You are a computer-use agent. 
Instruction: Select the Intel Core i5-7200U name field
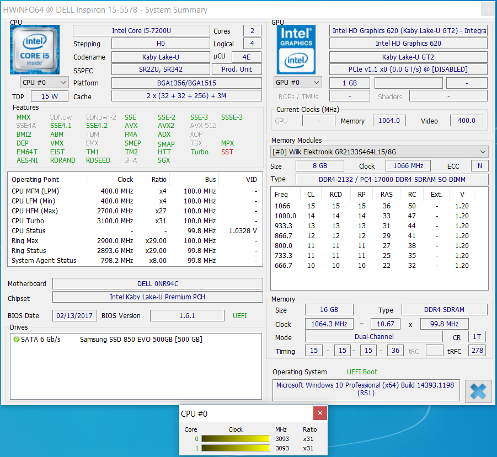click(x=141, y=31)
